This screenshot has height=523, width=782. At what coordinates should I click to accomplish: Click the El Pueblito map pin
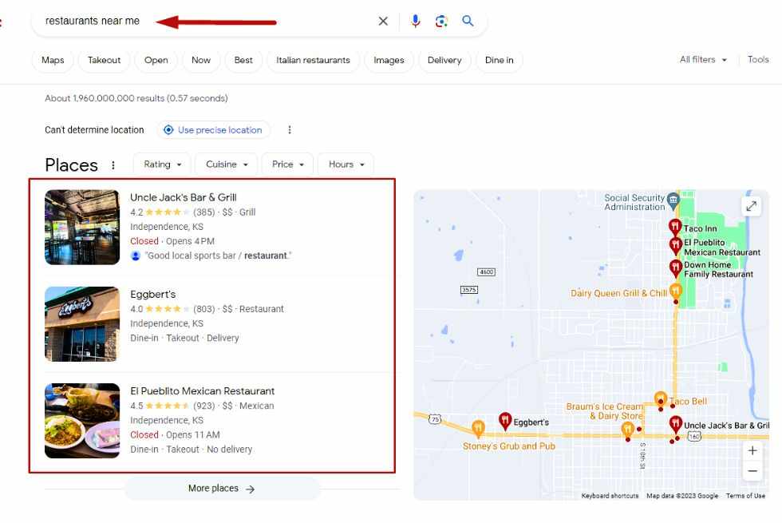675,245
